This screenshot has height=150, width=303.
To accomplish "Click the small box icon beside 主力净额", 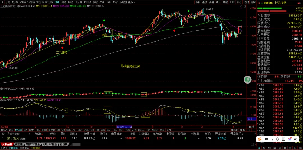I will point(272,80).
